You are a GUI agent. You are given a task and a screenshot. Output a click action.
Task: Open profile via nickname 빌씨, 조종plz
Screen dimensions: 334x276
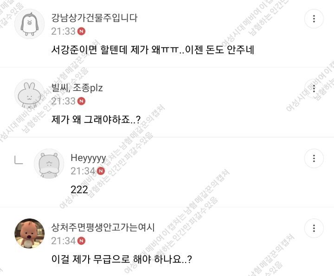[x=77, y=88]
